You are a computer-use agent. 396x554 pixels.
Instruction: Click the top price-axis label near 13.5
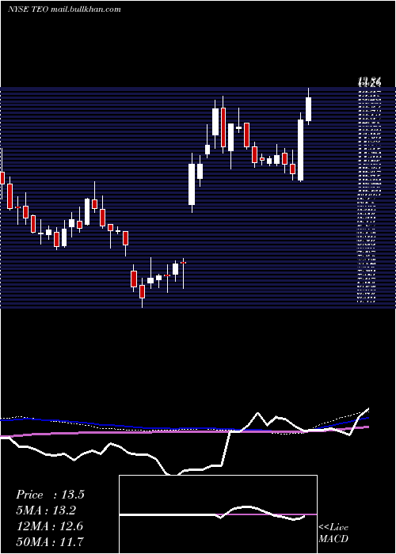click(x=370, y=83)
